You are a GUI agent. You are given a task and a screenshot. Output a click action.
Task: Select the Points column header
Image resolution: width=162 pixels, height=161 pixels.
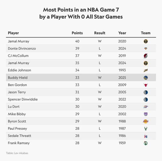click(x=77, y=33)
